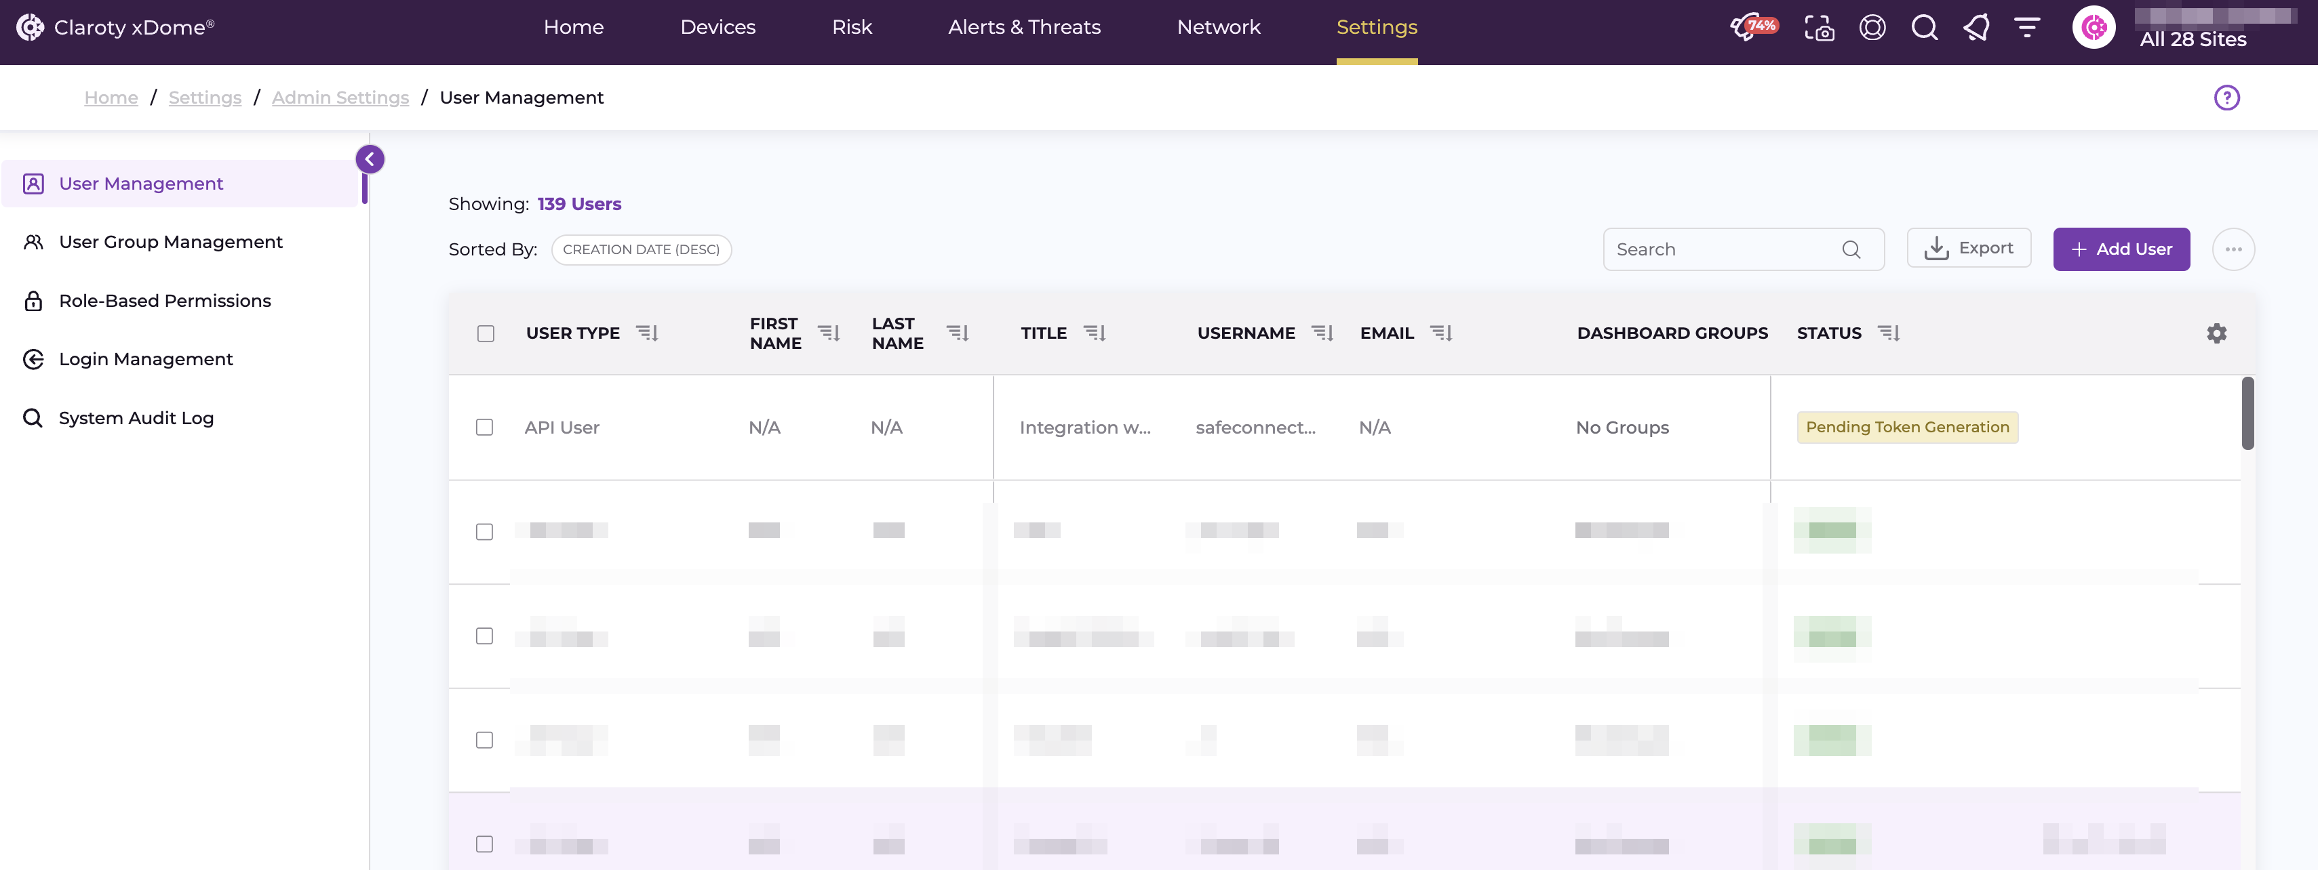Sort by the Email column icon
Image resolution: width=2318 pixels, height=870 pixels.
pyautogui.click(x=1442, y=333)
